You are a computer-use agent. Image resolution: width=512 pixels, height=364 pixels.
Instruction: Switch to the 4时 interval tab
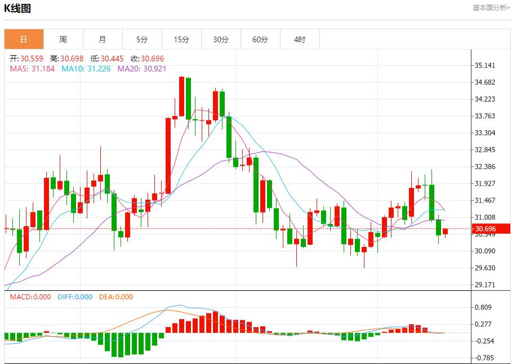point(300,39)
